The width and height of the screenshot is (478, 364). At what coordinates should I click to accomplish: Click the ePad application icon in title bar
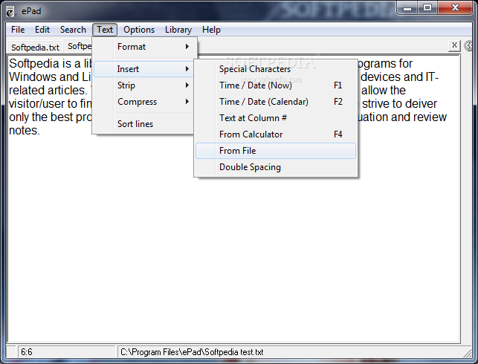tap(10, 12)
